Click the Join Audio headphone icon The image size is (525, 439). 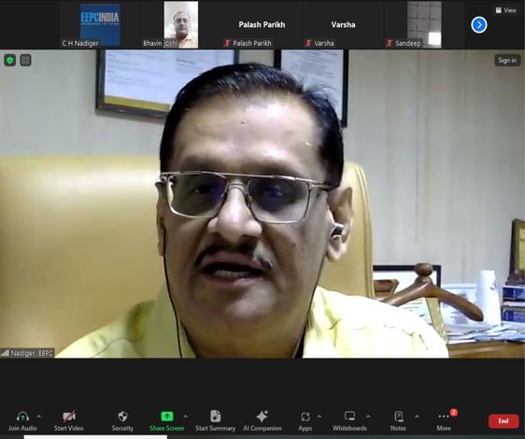point(22,417)
